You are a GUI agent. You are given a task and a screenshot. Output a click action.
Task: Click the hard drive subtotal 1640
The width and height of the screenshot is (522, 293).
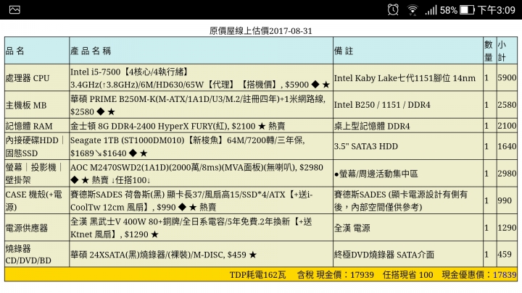pyautogui.click(x=507, y=146)
